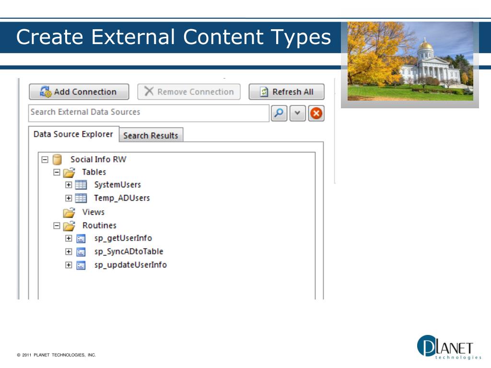491x368 pixels.
Task: Open the search options dropdown arrow
Action: pos(297,113)
